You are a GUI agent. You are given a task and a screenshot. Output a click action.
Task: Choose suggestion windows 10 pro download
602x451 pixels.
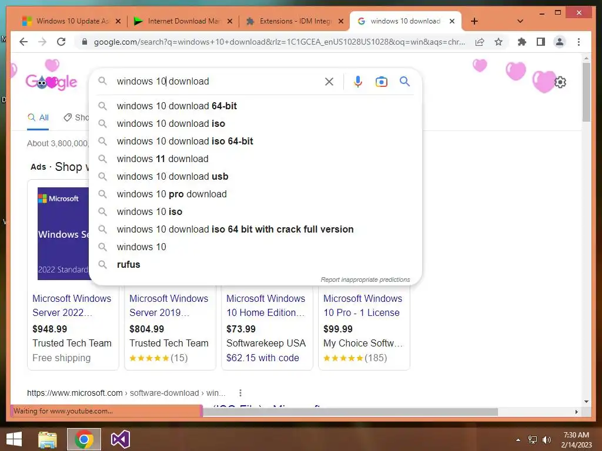[x=255, y=194]
